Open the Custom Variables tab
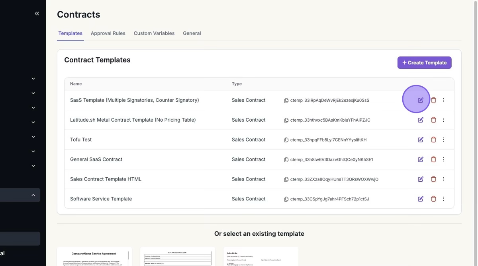This screenshot has width=478, height=266. point(154,33)
